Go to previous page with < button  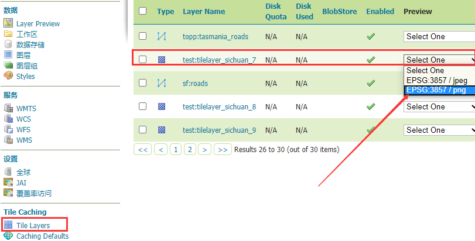[161, 149]
